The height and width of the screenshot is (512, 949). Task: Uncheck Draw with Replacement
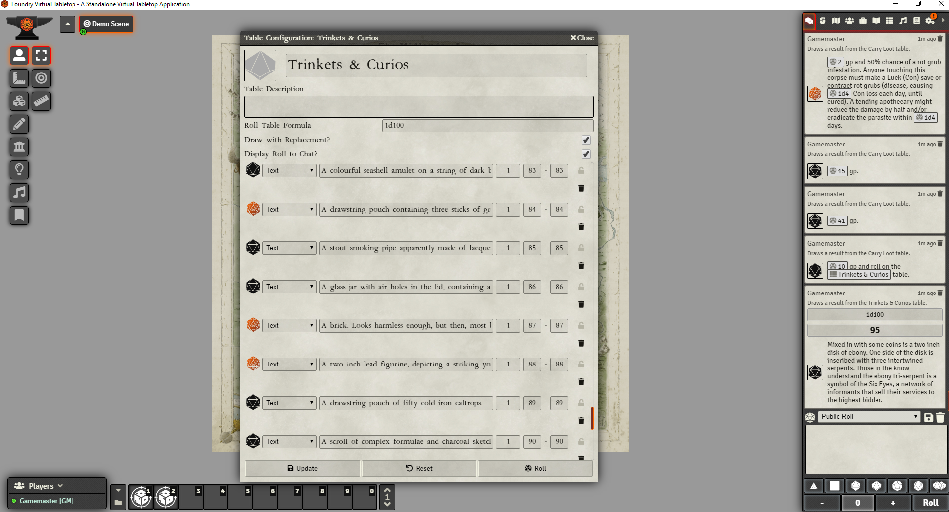(586, 140)
